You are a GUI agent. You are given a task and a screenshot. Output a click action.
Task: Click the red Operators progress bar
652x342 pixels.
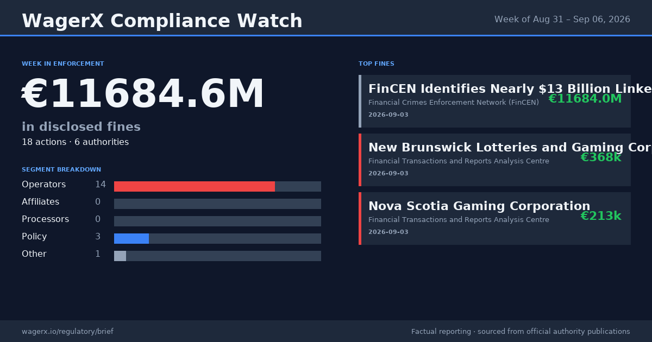(x=195, y=186)
